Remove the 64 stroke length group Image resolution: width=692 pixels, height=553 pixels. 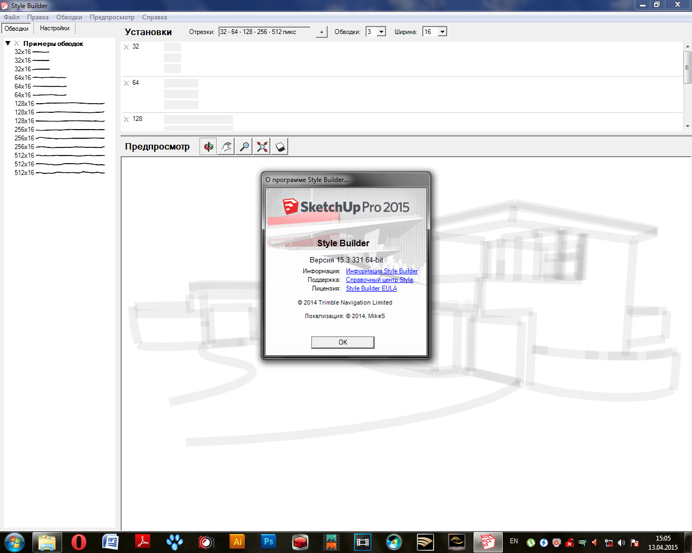click(x=127, y=83)
